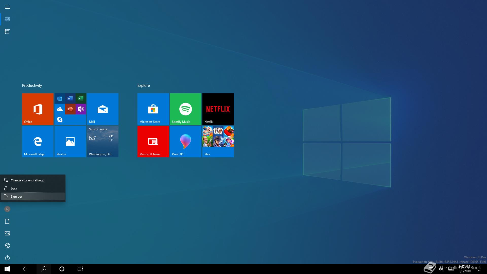This screenshot has width=487, height=274.
Task: Open the touch keyboard tray icon
Action: coord(451,269)
